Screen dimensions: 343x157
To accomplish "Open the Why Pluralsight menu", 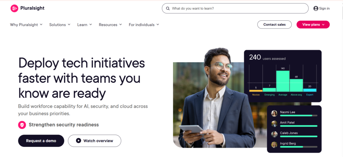I will [x=26, y=25].
